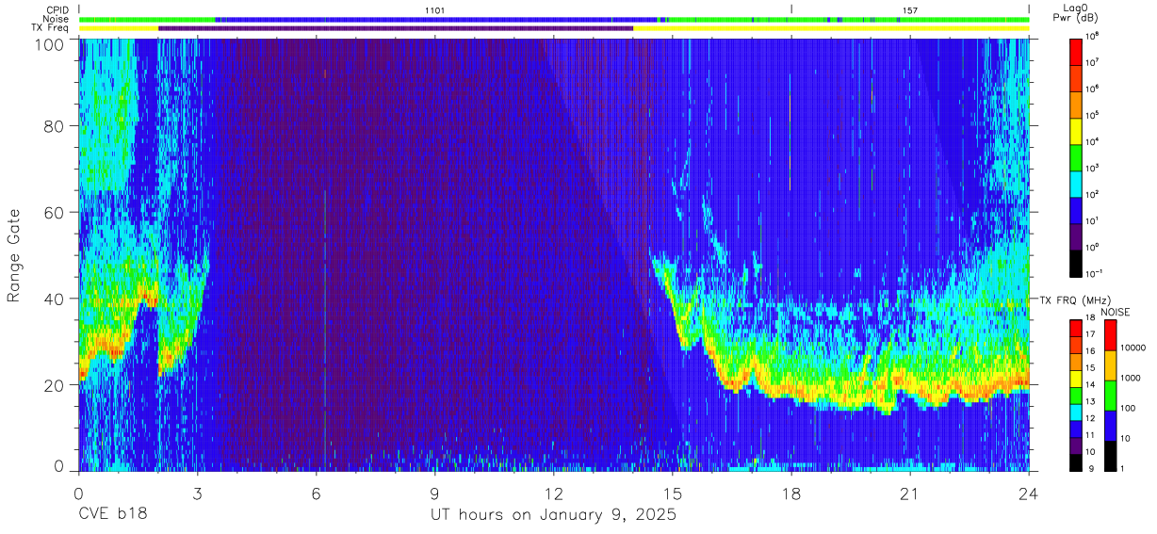This screenshot has width=1157, height=534.
Task: Click the red segment of the NOISE colorbar
Action: coord(1110,335)
